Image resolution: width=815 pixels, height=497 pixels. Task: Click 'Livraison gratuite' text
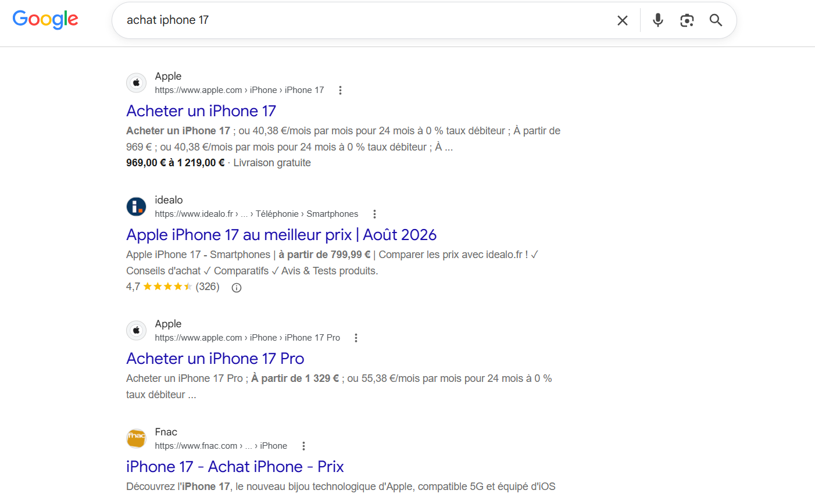pos(272,163)
